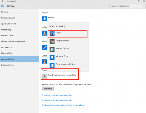Image resolution: width=146 pixels, height=113 pixels.
Task: Click the Mappe default app label
Action: [x=51, y=18]
